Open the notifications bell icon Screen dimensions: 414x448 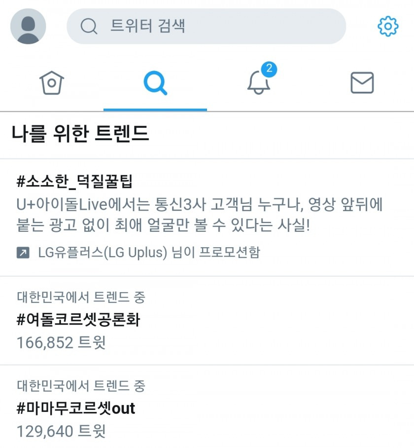coord(258,82)
